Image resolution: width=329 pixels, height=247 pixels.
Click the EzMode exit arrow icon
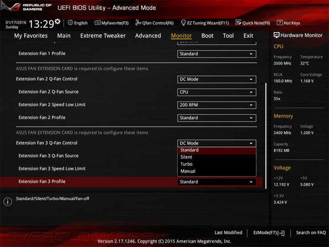pos(281,233)
